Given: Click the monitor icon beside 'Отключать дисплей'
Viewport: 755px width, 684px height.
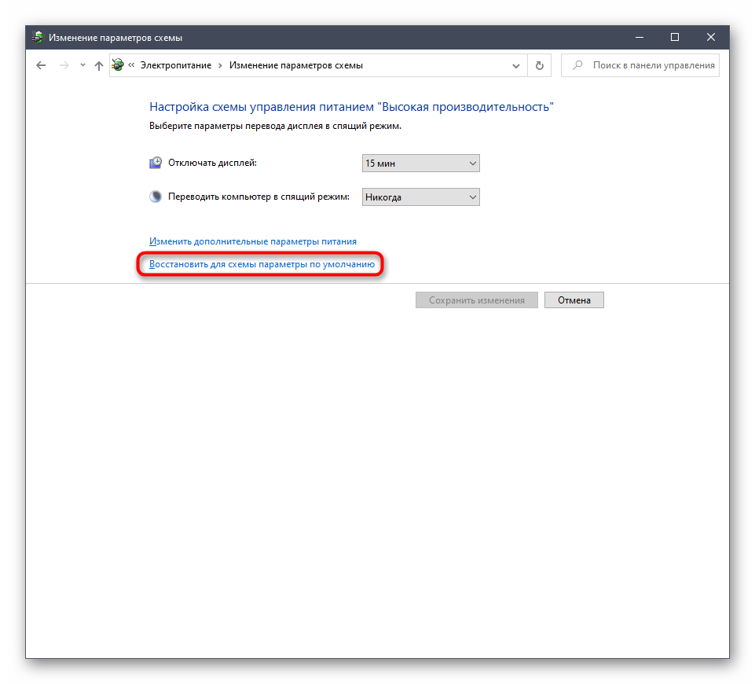Looking at the screenshot, I should point(156,163).
